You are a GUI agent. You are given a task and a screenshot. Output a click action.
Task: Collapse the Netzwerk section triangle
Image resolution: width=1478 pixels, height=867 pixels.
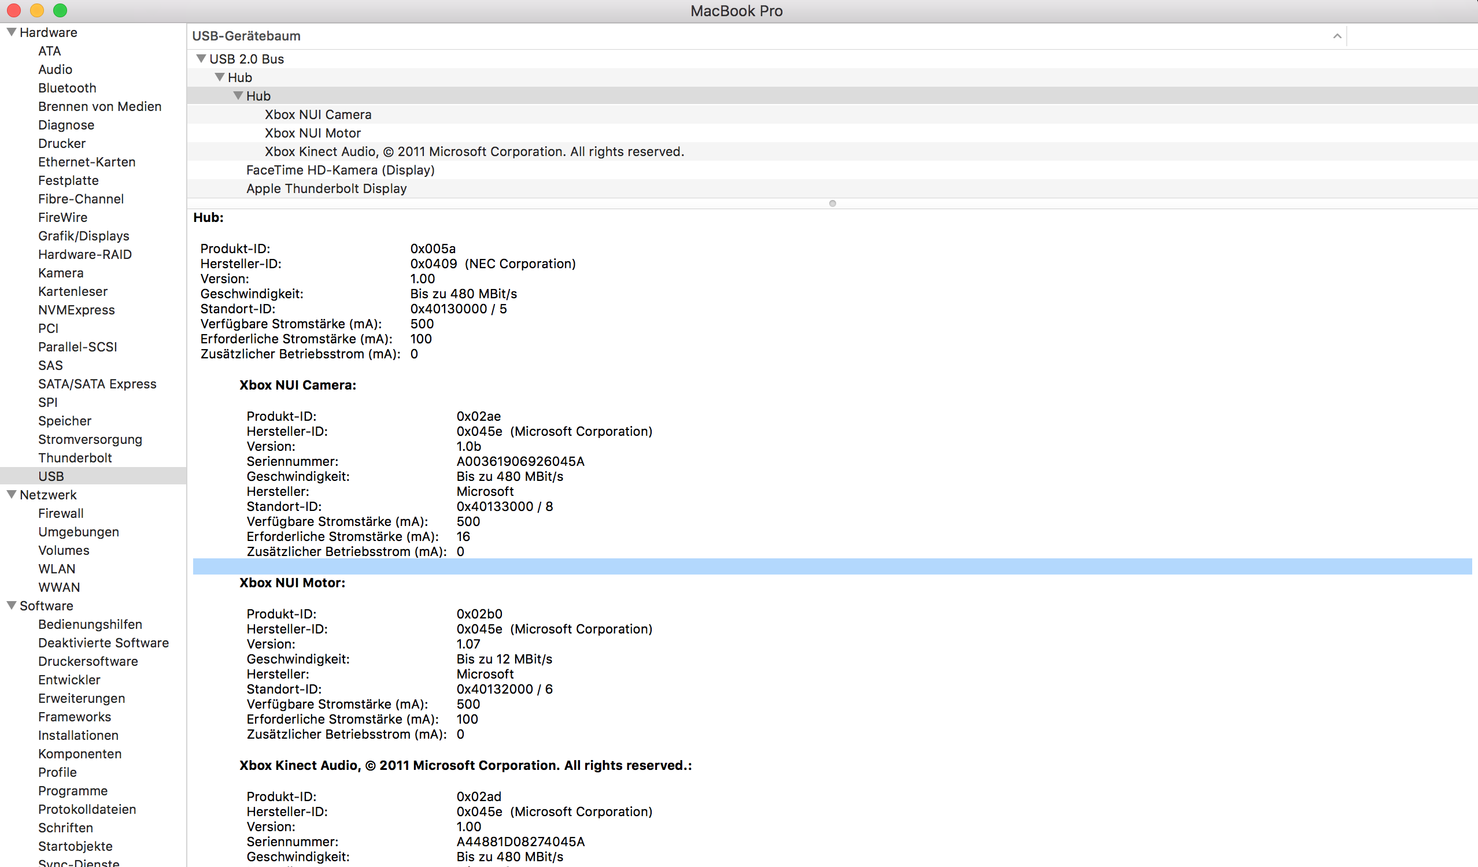11,495
